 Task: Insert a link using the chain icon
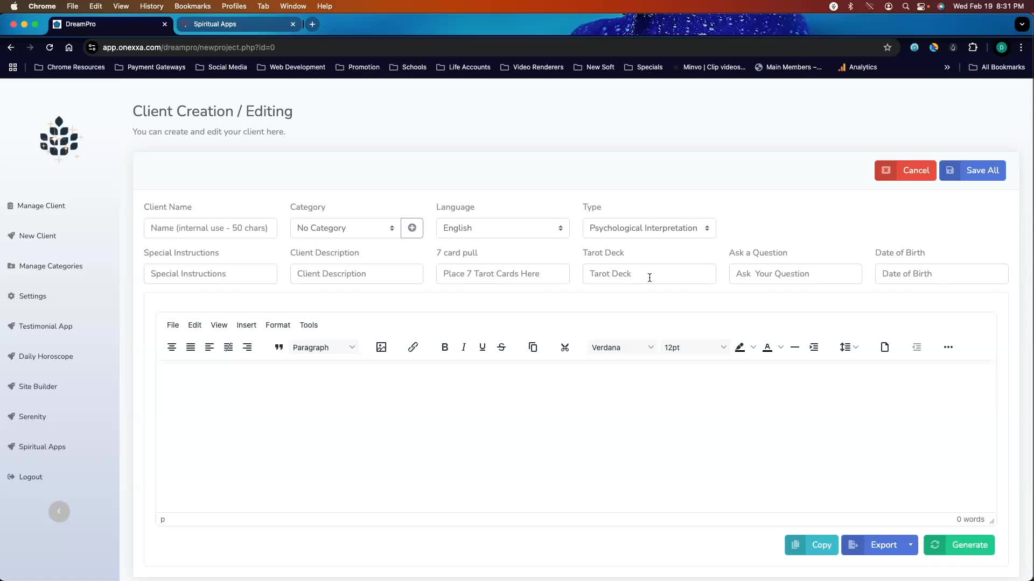(413, 348)
